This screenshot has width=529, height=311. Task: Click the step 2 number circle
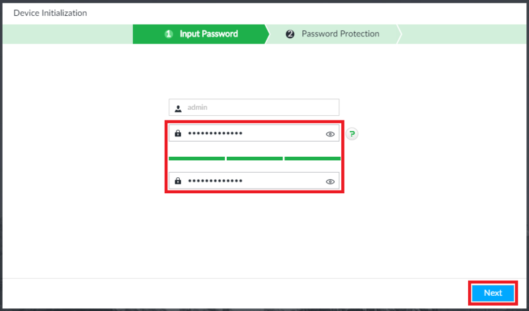[290, 34]
